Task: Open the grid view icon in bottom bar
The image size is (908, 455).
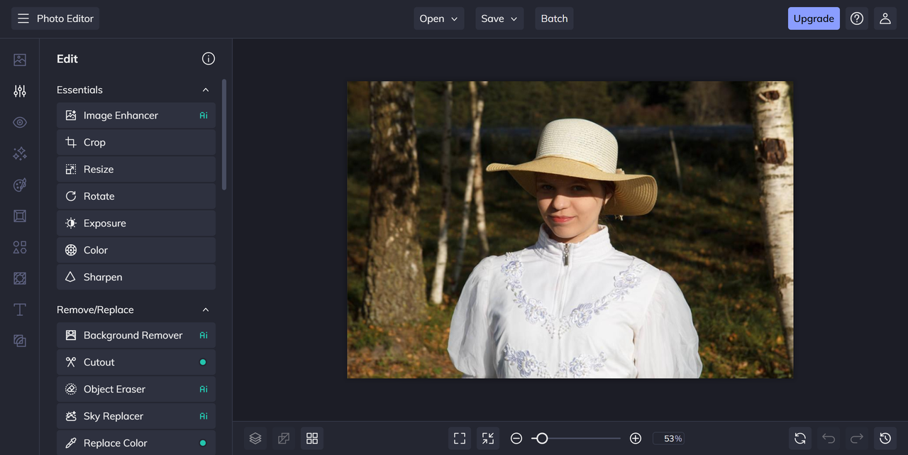Action: coord(312,439)
